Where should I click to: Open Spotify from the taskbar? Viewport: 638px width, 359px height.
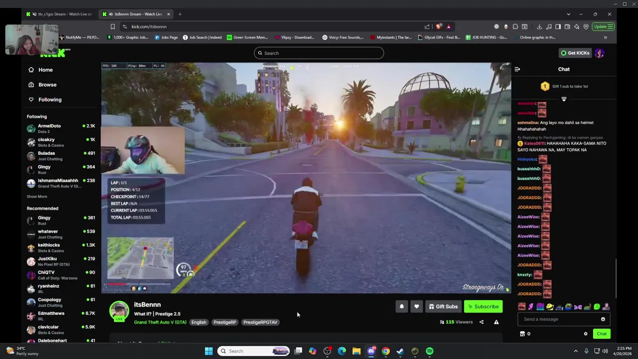(430, 351)
